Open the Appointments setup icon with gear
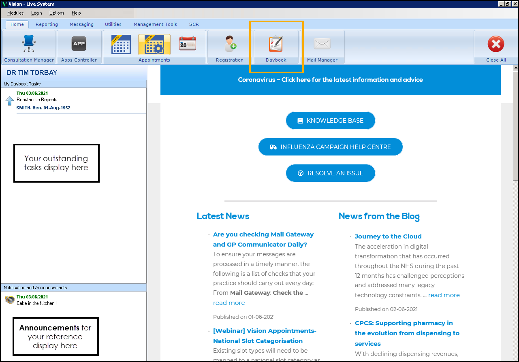Viewport: 519px width, 362px height. tap(154, 44)
